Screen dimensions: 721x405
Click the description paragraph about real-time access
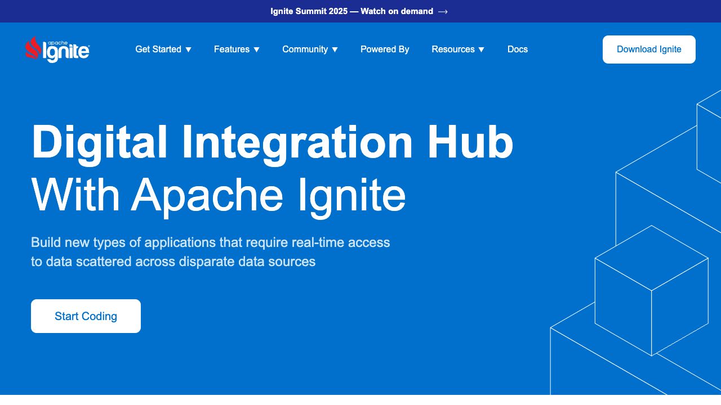210,252
